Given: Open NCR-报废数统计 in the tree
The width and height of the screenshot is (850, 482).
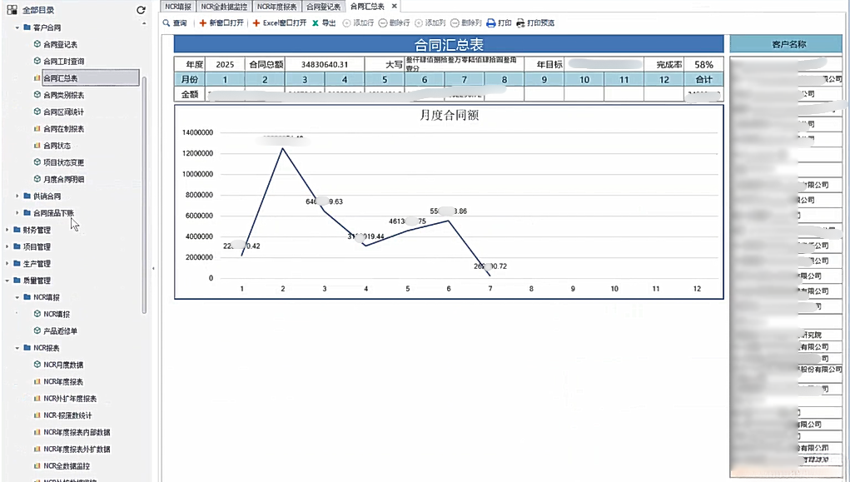Looking at the screenshot, I should pos(67,415).
